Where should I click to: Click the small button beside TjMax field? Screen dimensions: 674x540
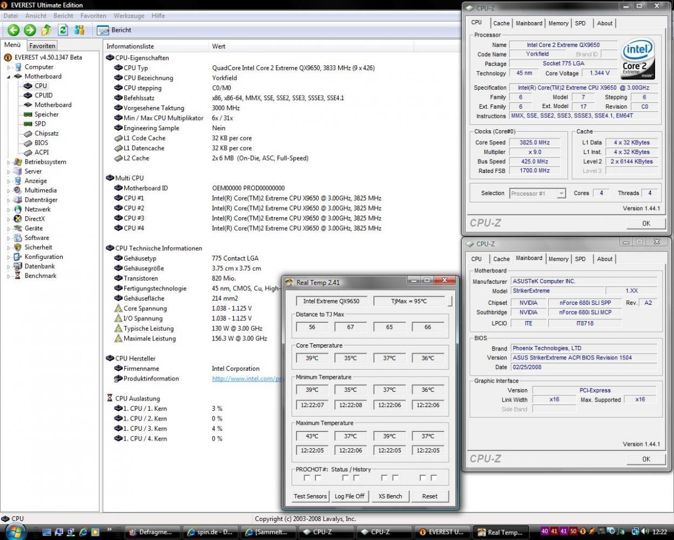[450, 301]
